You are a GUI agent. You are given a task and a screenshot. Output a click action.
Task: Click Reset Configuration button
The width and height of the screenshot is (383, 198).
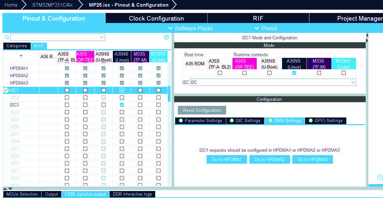point(202,110)
